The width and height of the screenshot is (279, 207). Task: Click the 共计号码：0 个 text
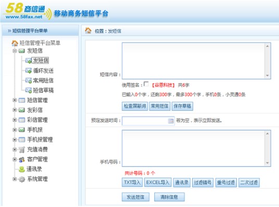pos(140,173)
